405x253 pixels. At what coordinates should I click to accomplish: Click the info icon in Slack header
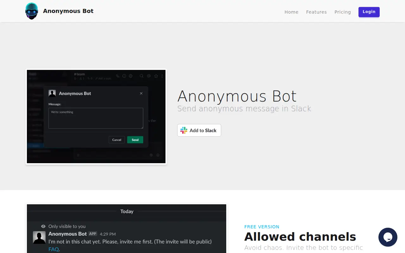click(124, 76)
